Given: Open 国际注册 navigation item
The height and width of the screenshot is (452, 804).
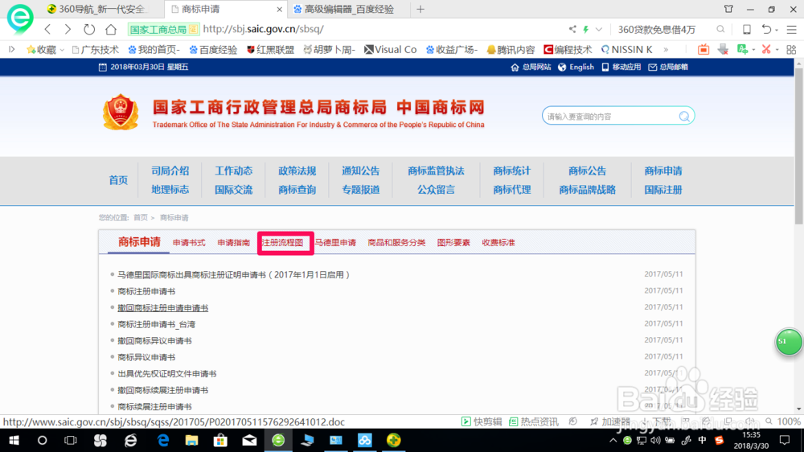Looking at the screenshot, I should [x=663, y=190].
